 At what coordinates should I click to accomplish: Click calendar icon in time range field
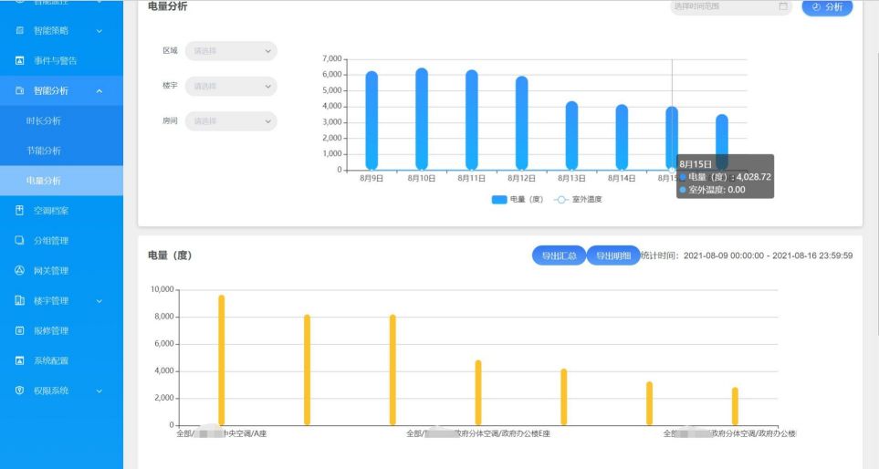pos(782,7)
